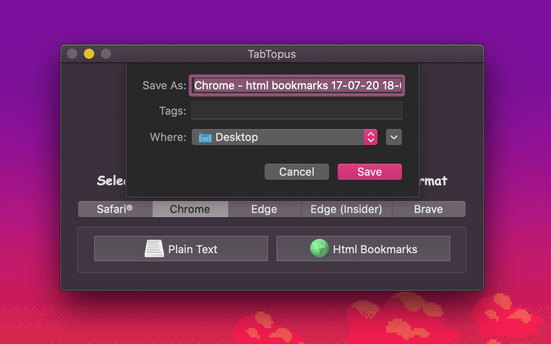This screenshot has width=551, height=344.
Task: Click the pink up-down arrows of the Where selector
Action: coord(370,138)
